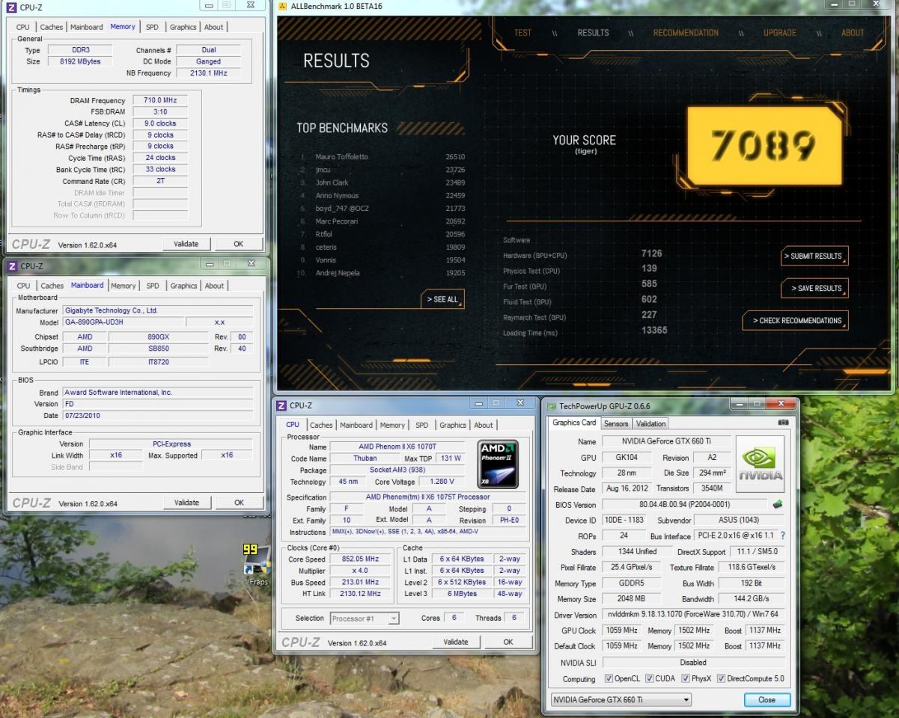Image resolution: width=899 pixels, height=718 pixels.
Task: Open About tab in the Memory CPU-Z window
Action: pyautogui.click(x=214, y=27)
